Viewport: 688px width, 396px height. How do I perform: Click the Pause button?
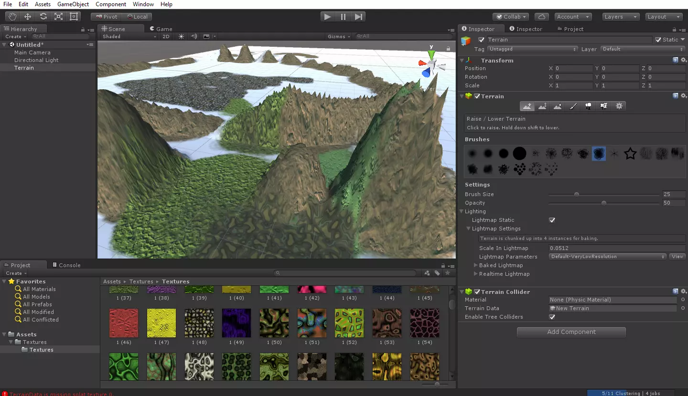point(343,17)
